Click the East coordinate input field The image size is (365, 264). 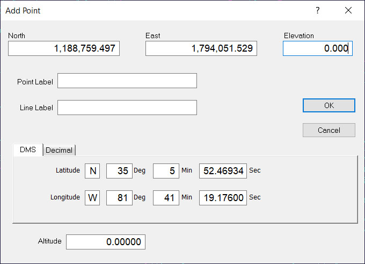201,48
